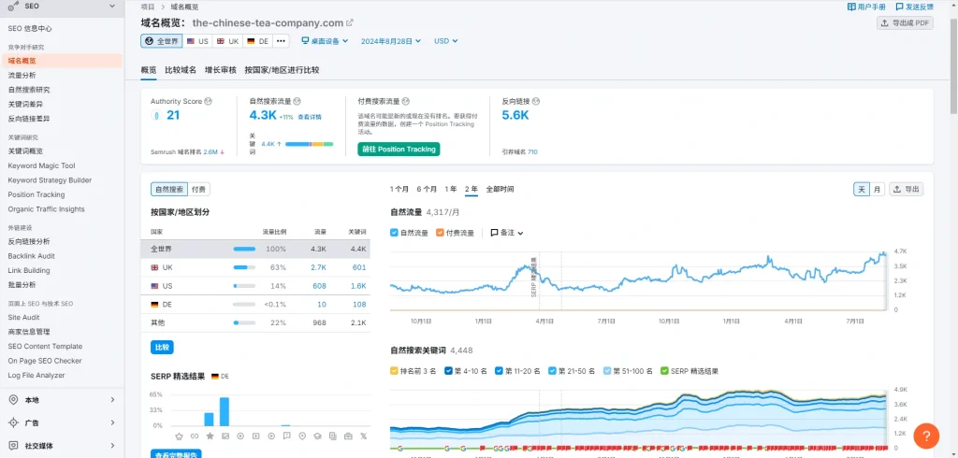Click the chart 导出 button

pyautogui.click(x=906, y=190)
